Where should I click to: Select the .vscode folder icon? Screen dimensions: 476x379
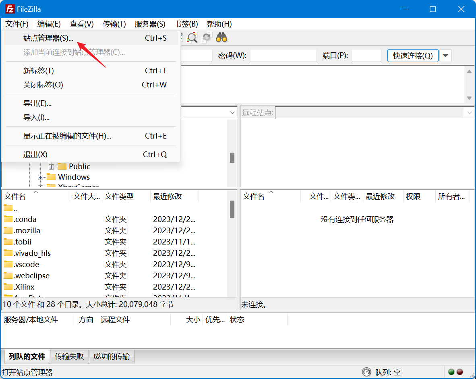8,264
